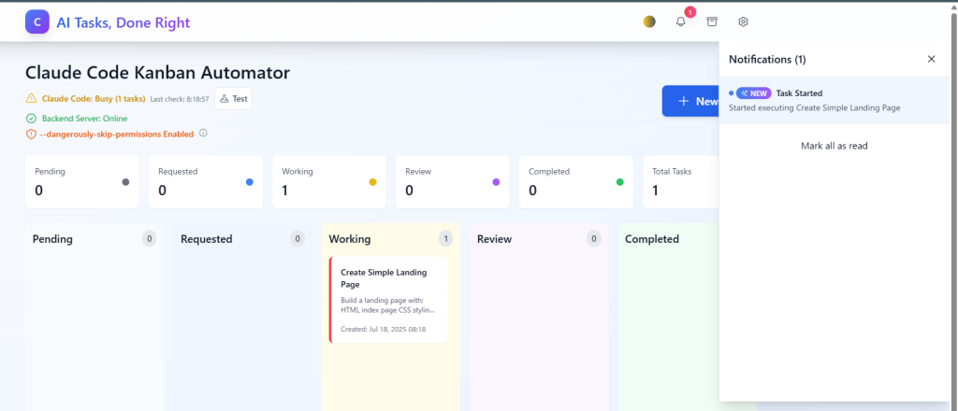958x411 pixels.
Task: Click the info icon beside skip-permissions warning
Action: [203, 133]
